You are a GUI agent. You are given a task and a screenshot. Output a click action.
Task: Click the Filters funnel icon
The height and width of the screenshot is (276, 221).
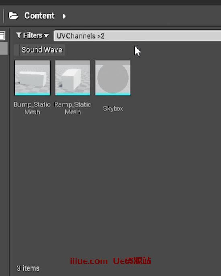point(19,35)
